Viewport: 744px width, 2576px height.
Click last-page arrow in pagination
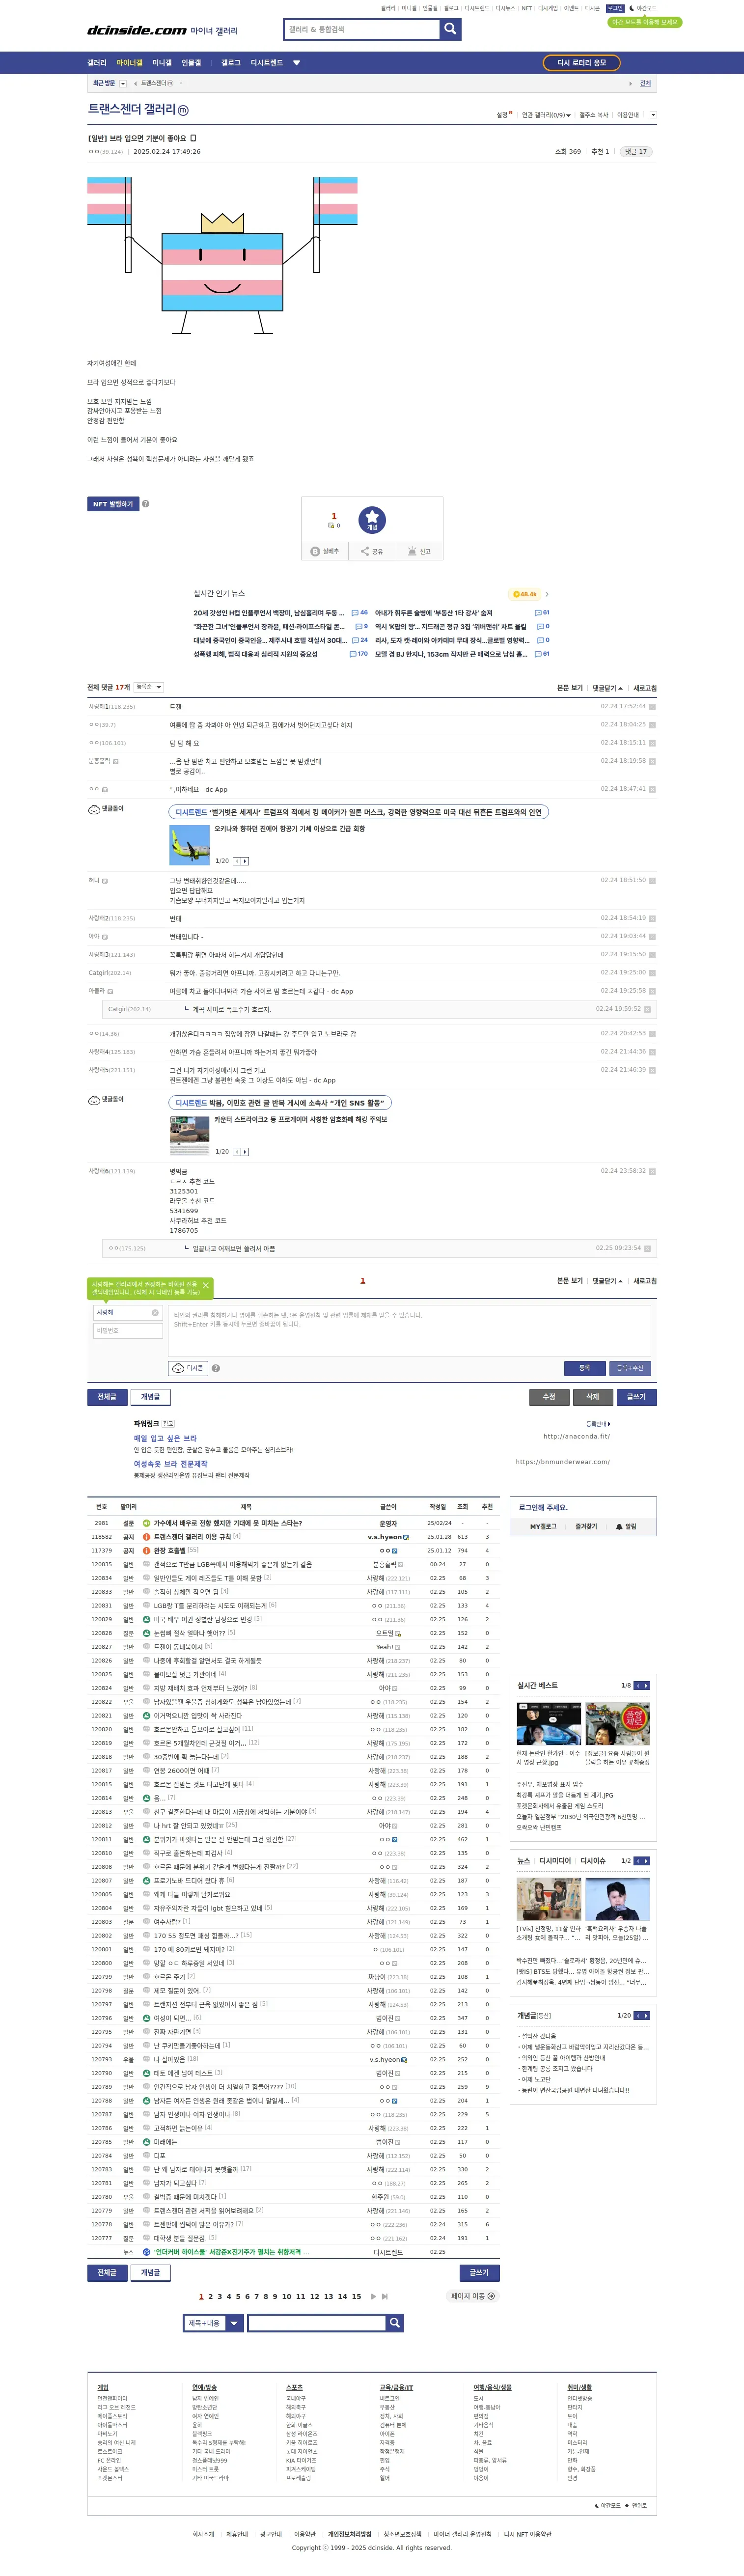pos(385,2297)
